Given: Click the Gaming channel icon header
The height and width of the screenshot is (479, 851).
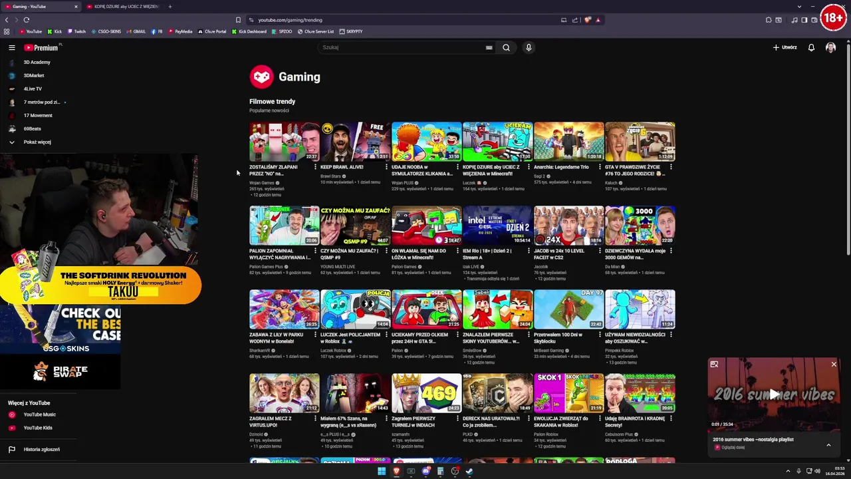Looking at the screenshot, I should pos(261,77).
